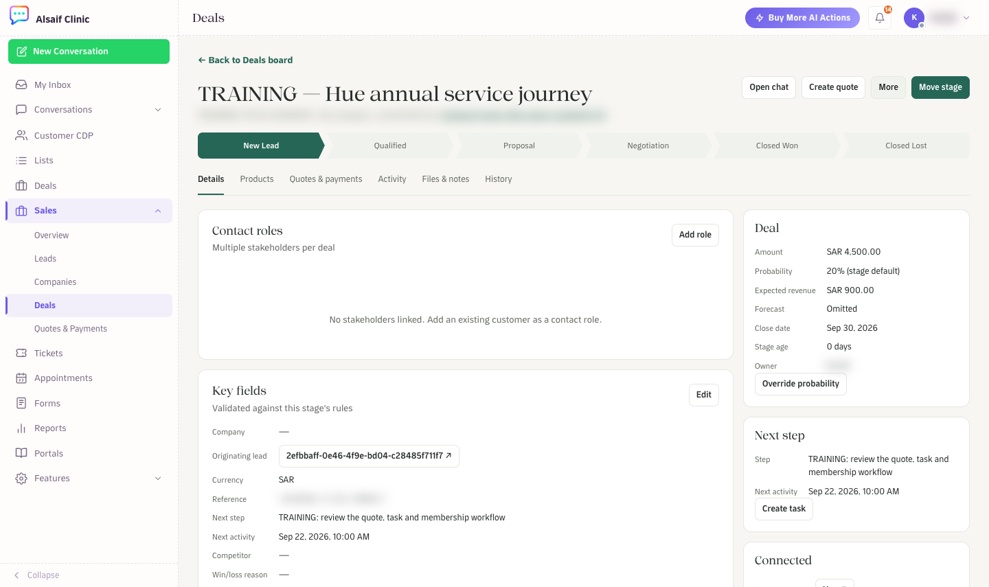Click Create task under Next step
The width and height of the screenshot is (989, 587).
(x=784, y=509)
